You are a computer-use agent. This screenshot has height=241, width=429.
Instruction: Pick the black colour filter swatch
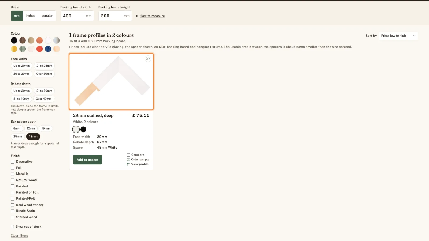pos(14,40)
